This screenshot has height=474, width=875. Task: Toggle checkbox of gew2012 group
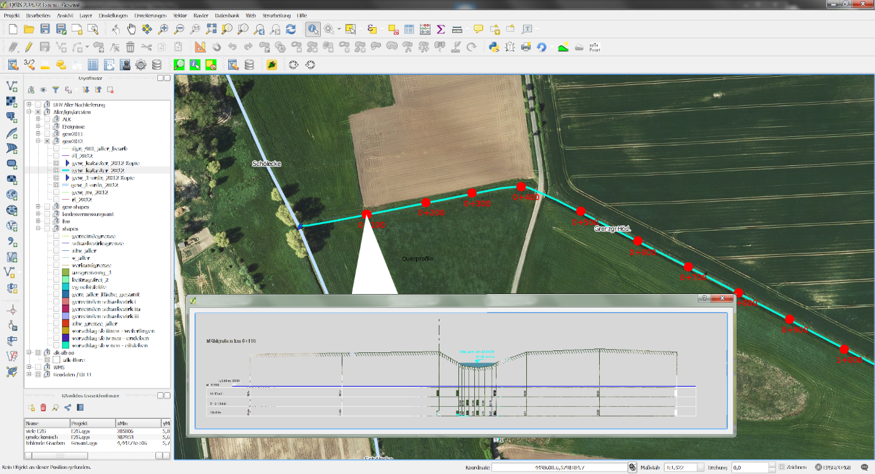click(47, 141)
